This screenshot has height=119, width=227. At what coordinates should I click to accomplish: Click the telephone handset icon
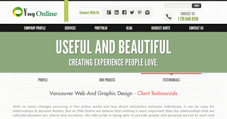(168, 17)
